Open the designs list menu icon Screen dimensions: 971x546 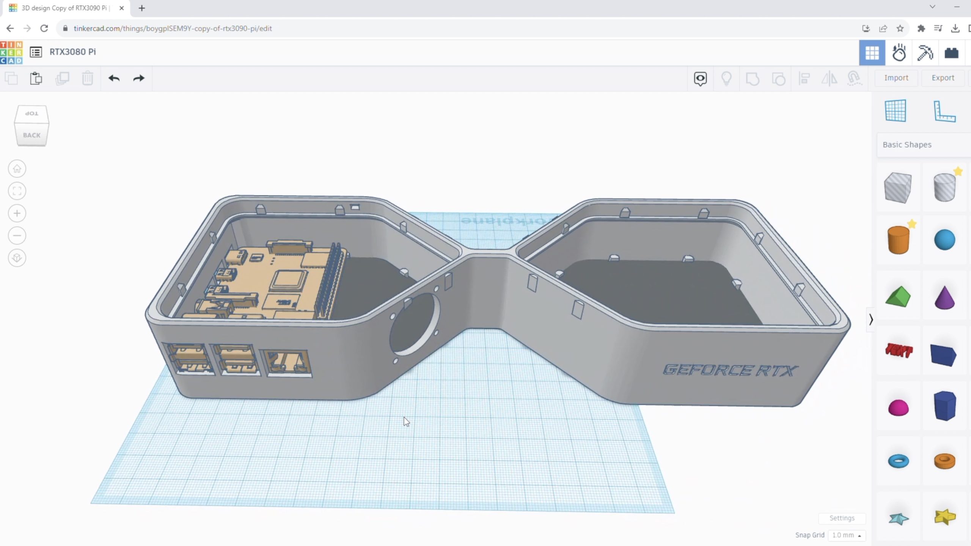(x=36, y=52)
